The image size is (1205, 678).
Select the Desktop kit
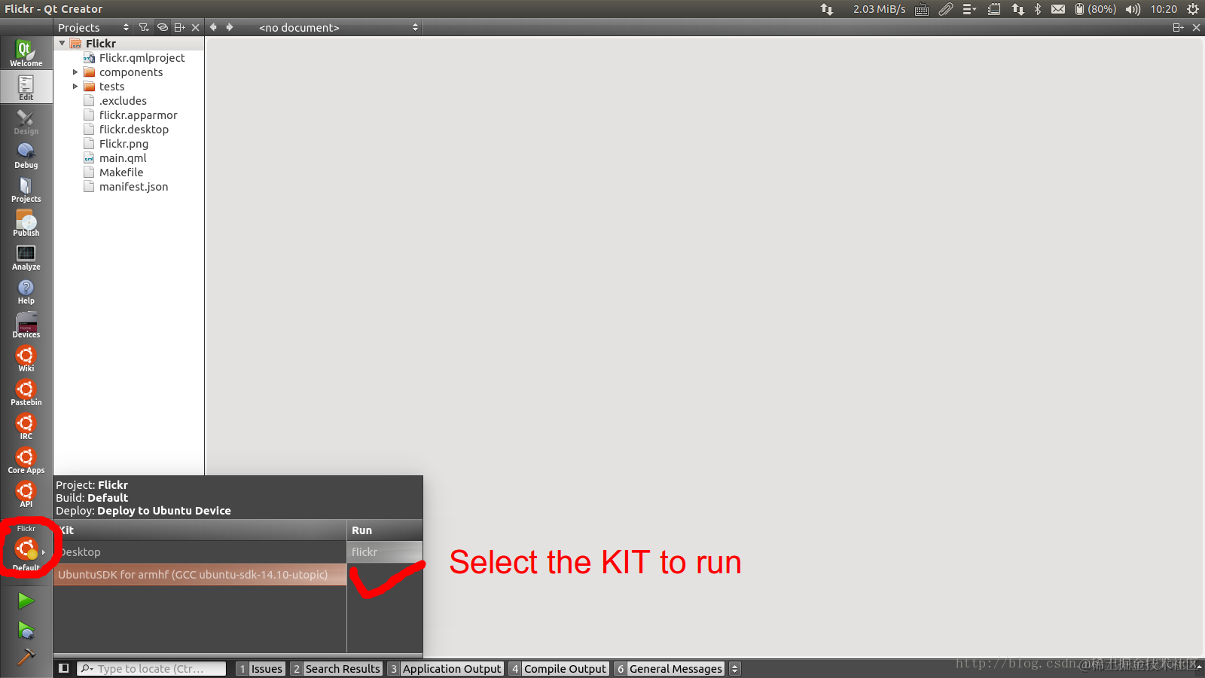point(200,551)
